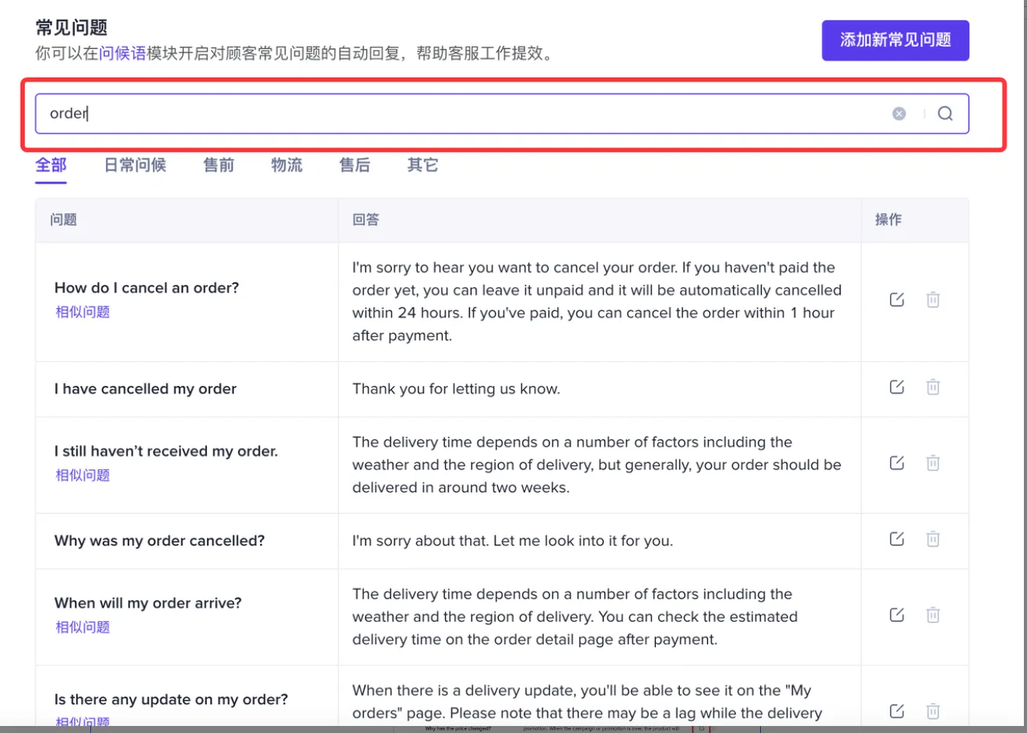This screenshot has height=733, width=1027.
Task: Delete the 'How do I cancel an order?' entry
Action: coord(933,300)
